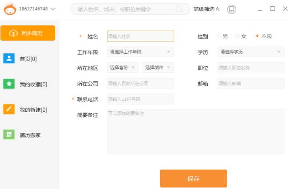
Task: Maximize the application window
Action: click(x=273, y=9)
